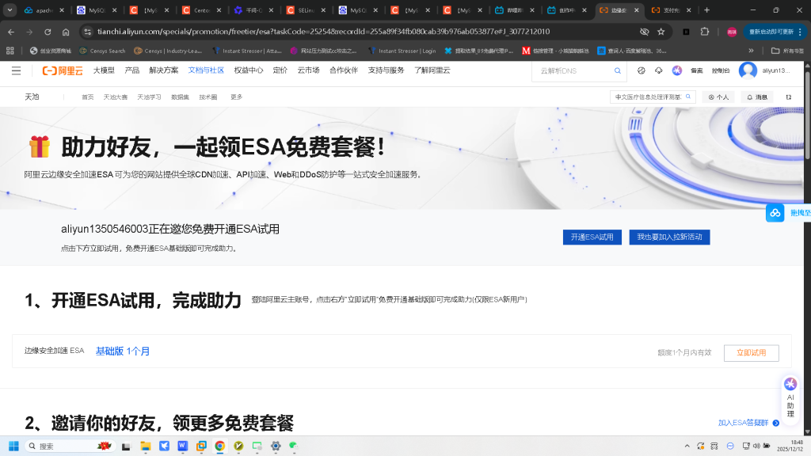Click the magnifier in the 云解析DNS search box
The image size is (811, 456).
pyautogui.click(x=617, y=70)
